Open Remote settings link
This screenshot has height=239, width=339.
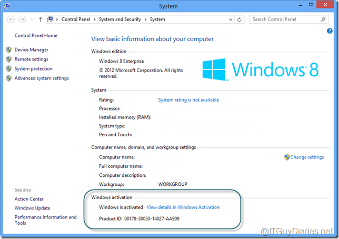coord(32,59)
